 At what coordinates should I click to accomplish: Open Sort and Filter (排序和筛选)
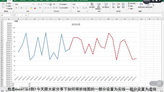(141, 6)
